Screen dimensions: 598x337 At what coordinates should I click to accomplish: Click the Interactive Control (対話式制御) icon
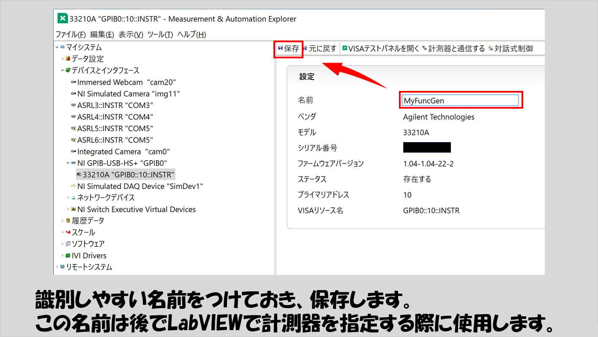491,49
